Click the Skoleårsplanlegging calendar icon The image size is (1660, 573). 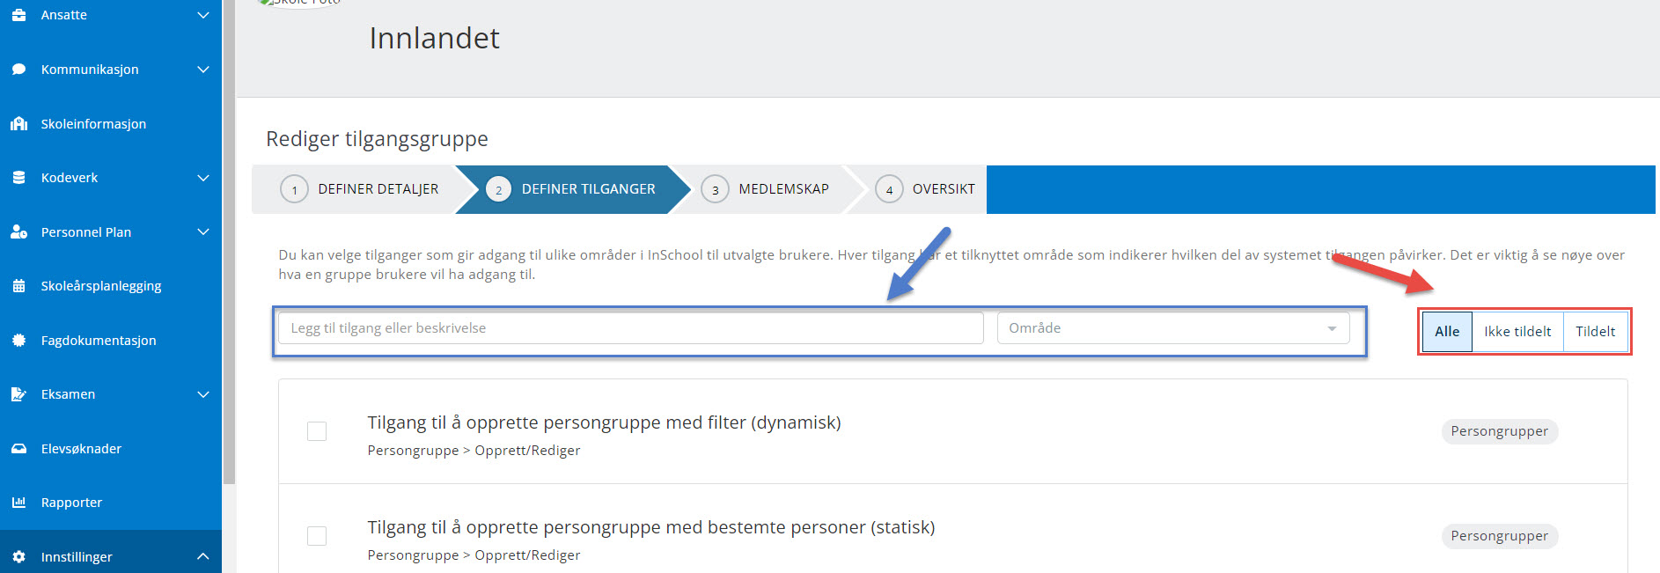point(18,286)
